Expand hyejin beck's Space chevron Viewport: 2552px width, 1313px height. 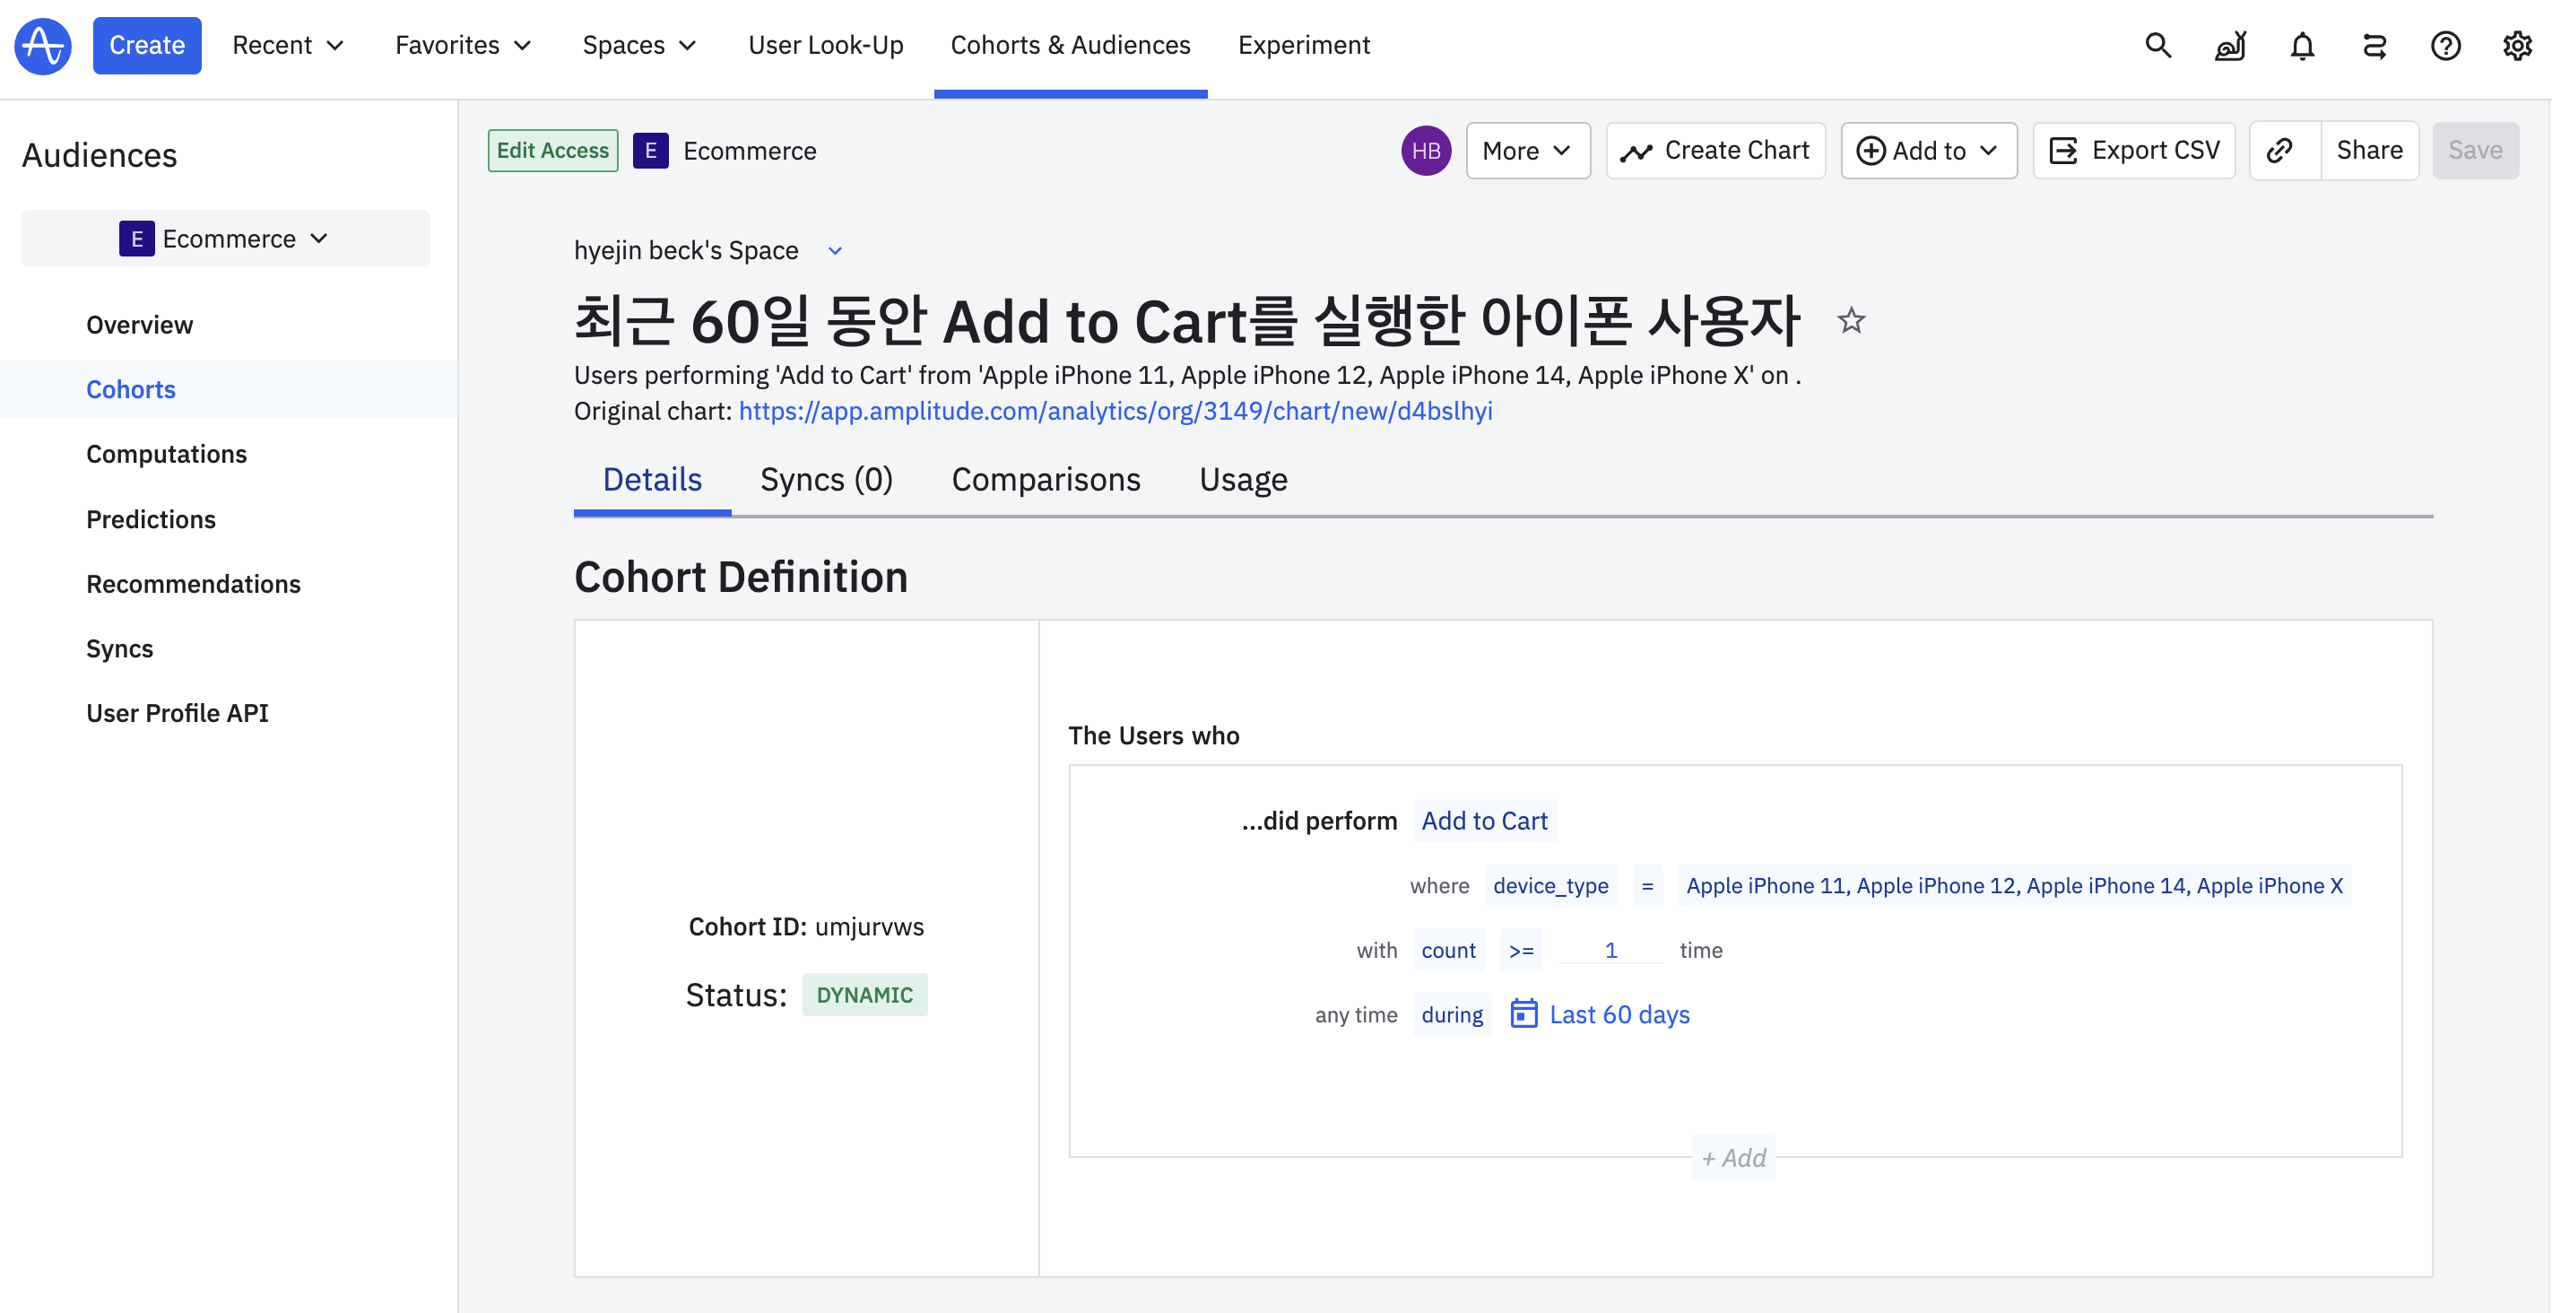click(835, 251)
